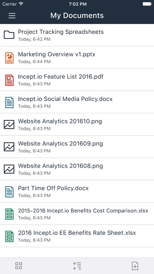Tap the sort list icon
The height and width of the screenshot is (274, 154).
click(77, 266)
